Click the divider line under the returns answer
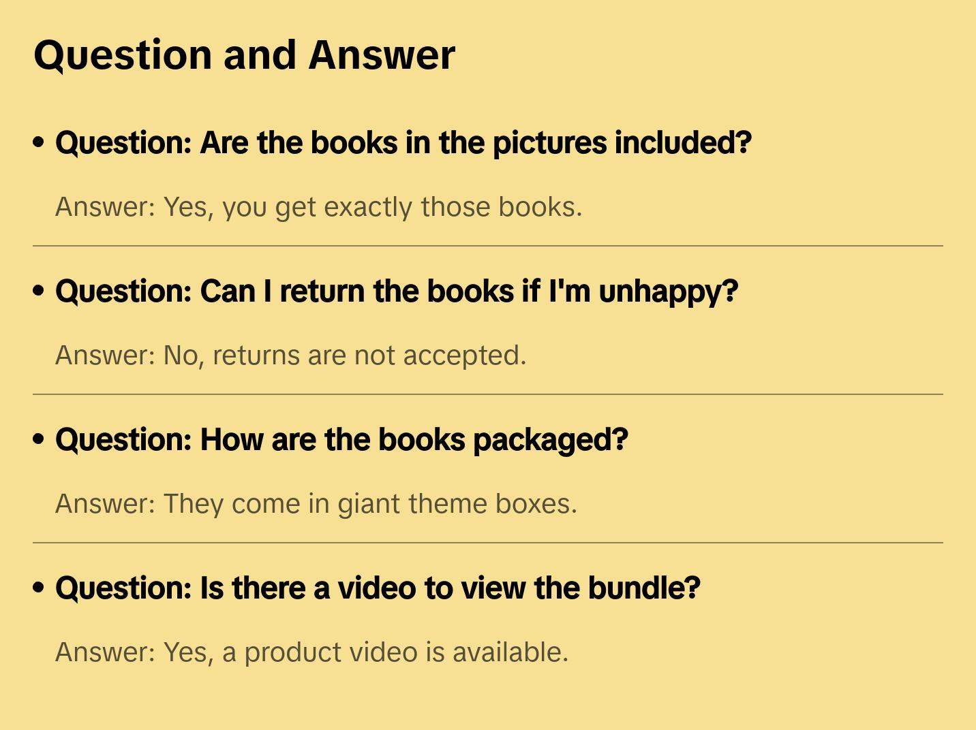This screenshot has height=730, width=976. click(x=487, y=394)
